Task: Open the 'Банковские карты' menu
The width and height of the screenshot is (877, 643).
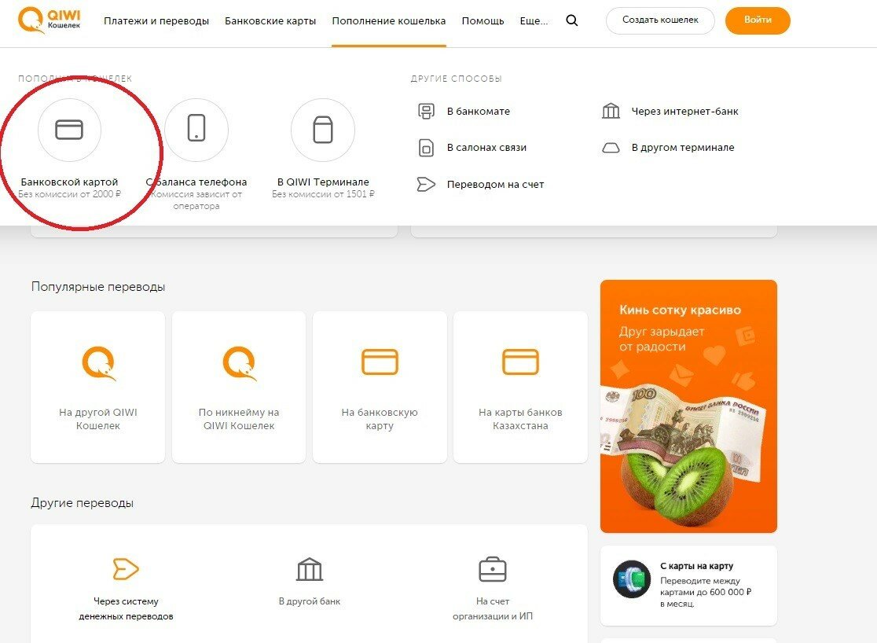Action: (x=270, y=21)
